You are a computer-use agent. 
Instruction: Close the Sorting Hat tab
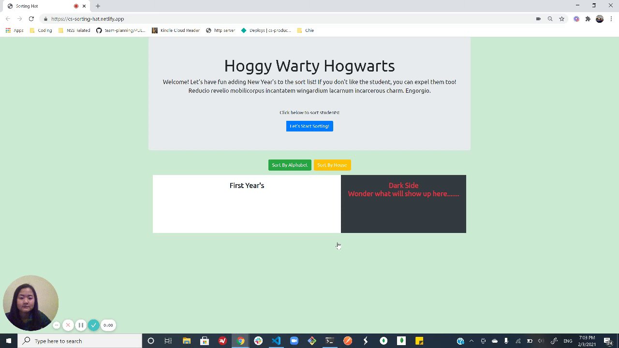coord(84,6)
